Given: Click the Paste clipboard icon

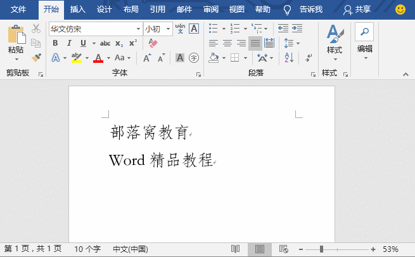Looking at the screenshot, I should click(x=16, y=34).
